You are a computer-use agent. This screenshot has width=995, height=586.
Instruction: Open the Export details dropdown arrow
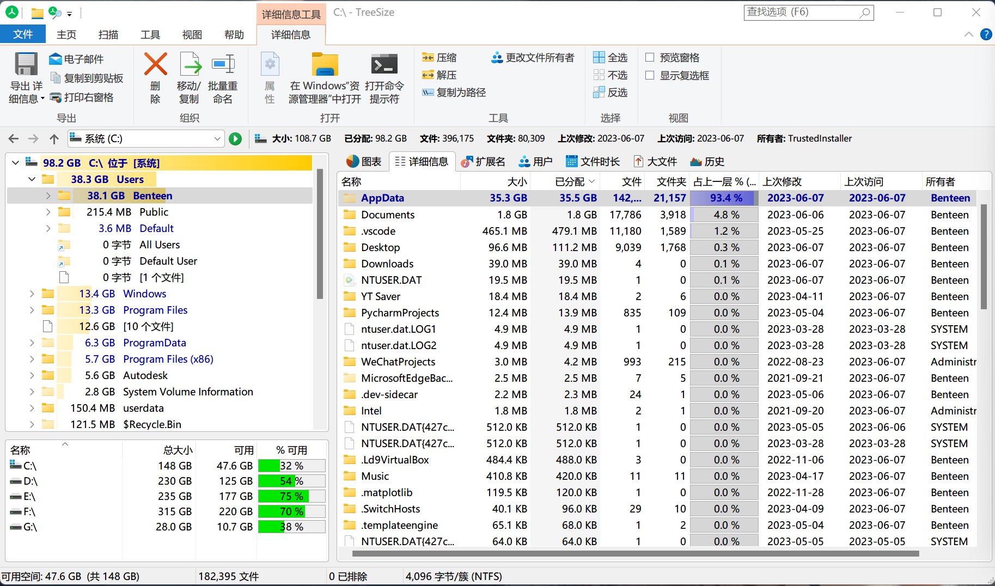pyautogui.click(x=42, y=99)
